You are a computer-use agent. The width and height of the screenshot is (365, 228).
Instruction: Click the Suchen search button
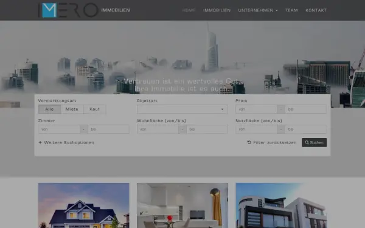coord(314,143)
